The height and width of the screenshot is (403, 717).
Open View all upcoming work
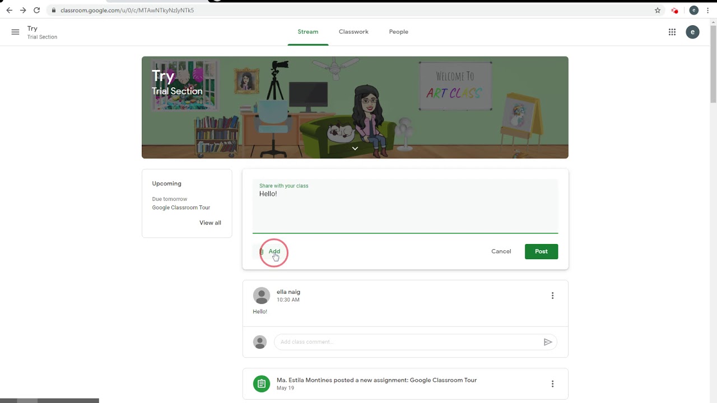pyautogui.click(x=210, y=223)
